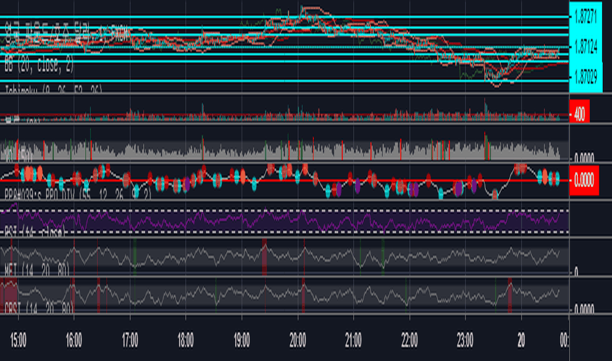The height and width of the screenshot is (361, 612).
Task: Select the red 0.0000 PPO axis label
Action: [584, 180]
